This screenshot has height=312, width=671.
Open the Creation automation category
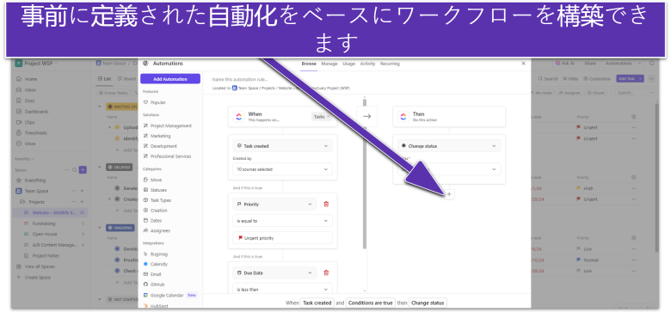point(156,211)
